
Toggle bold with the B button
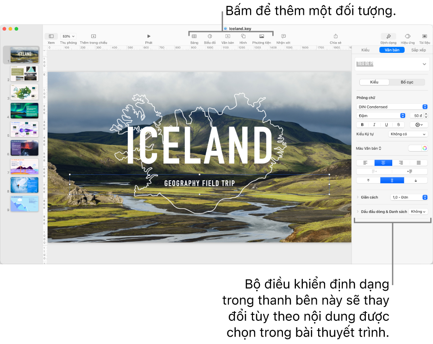[362, 125]
